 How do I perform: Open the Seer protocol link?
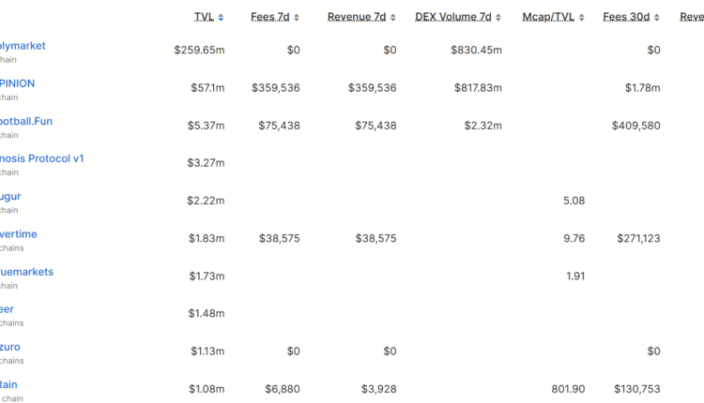[8, 309]
